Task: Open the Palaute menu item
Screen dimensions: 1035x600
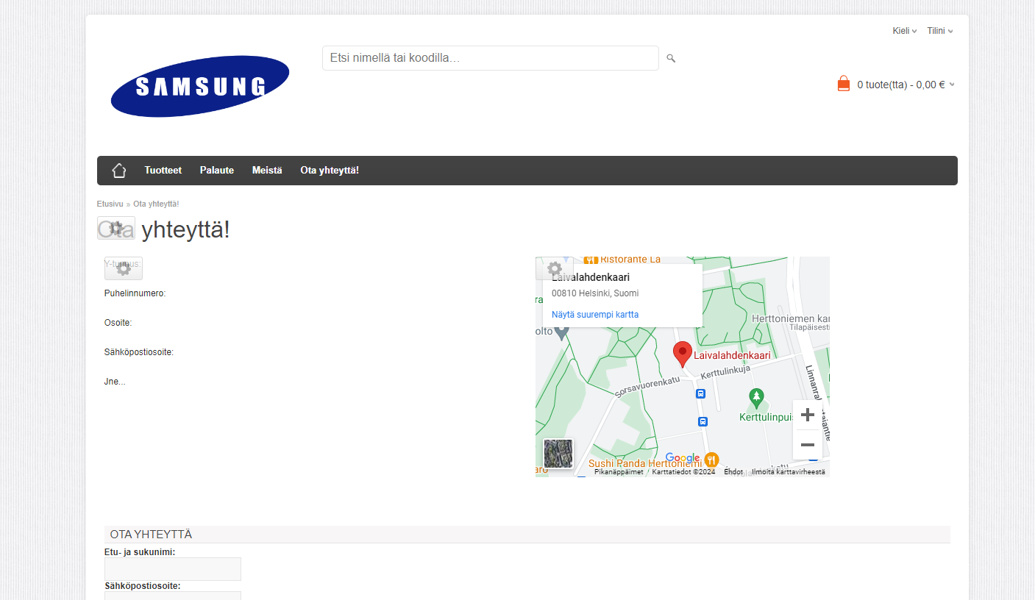Action: 217,171
